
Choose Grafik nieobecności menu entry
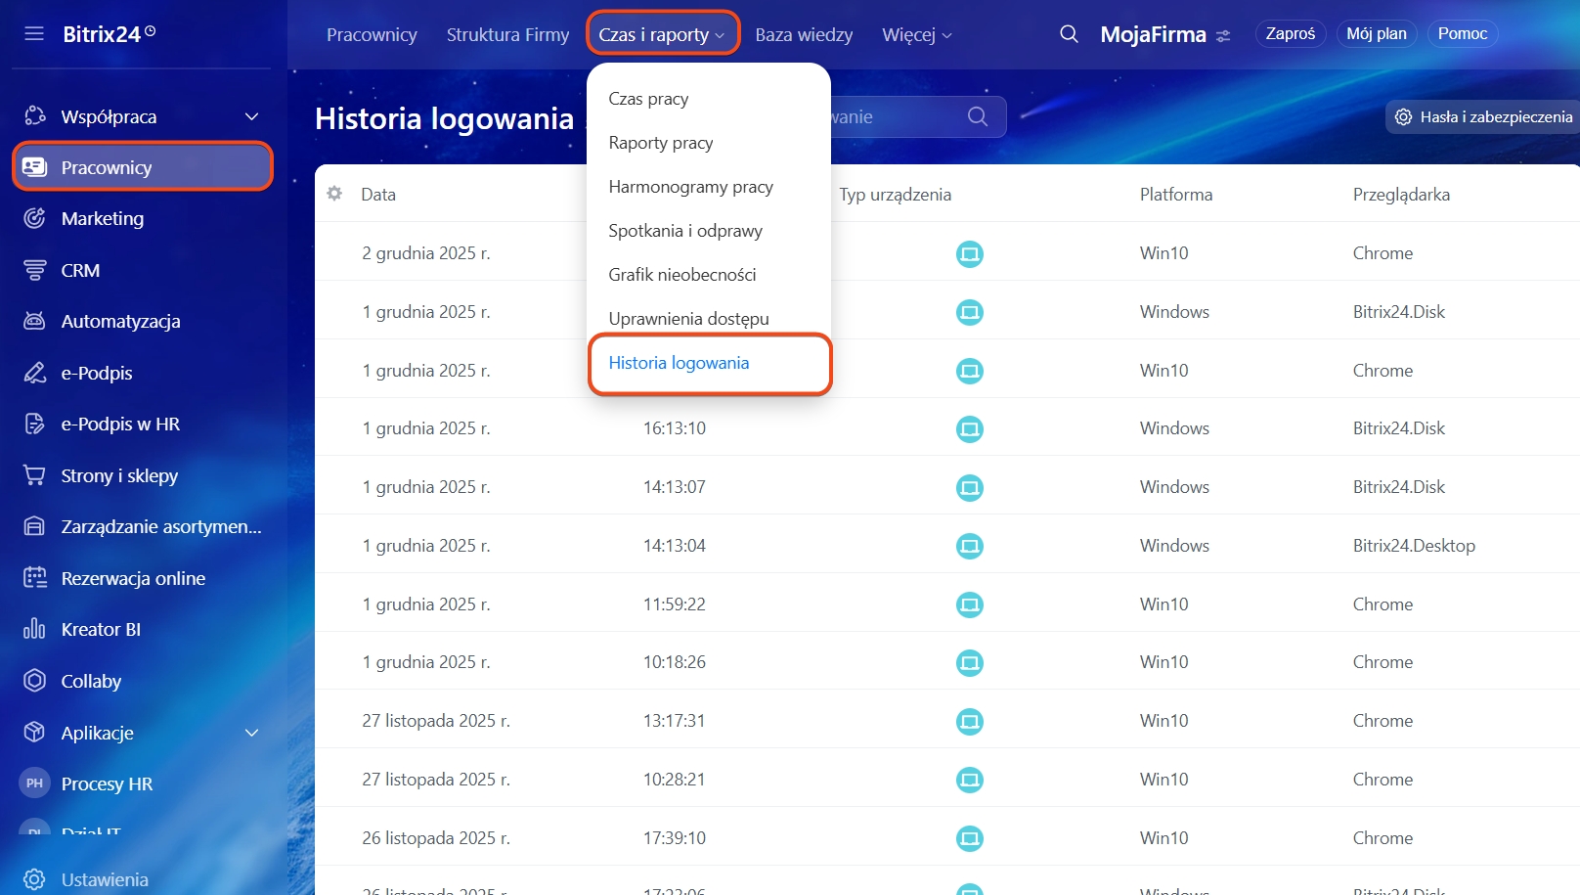click(x=681, y=275)
